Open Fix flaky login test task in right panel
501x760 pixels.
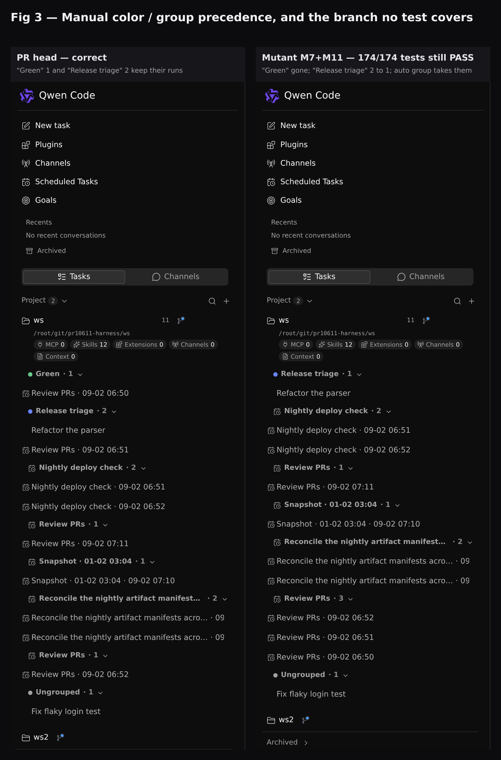click(x=311, y=694)
